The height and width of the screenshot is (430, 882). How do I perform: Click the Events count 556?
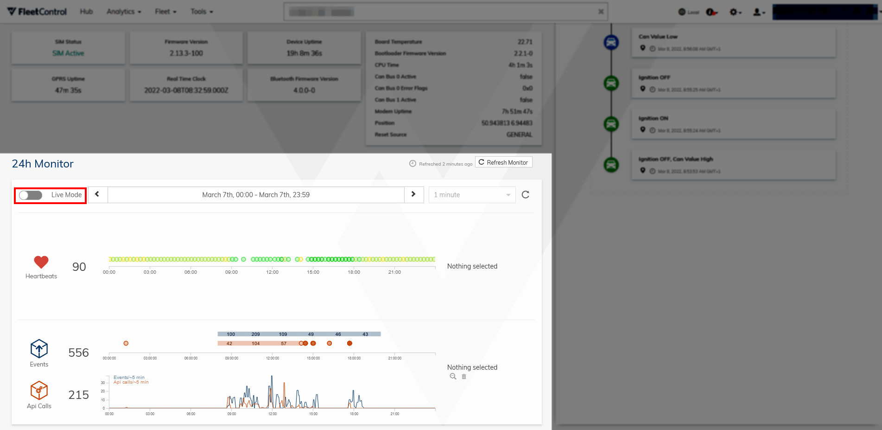78,353
